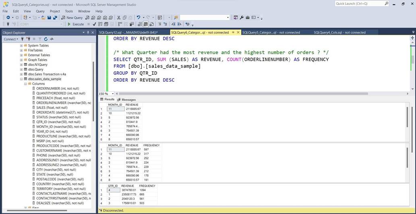Run the query with the Execute button
The height and width of the screenshot is (214, 416).
click(x=76, y=24)
